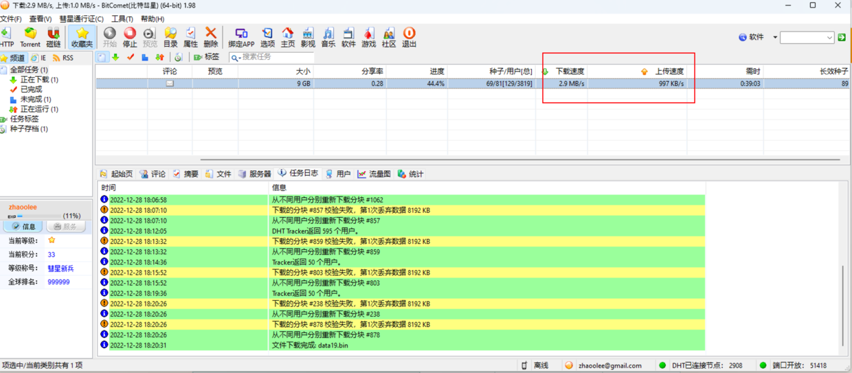
Task: Toggle the green downloading filter arrow
Action: pos(115,57)
